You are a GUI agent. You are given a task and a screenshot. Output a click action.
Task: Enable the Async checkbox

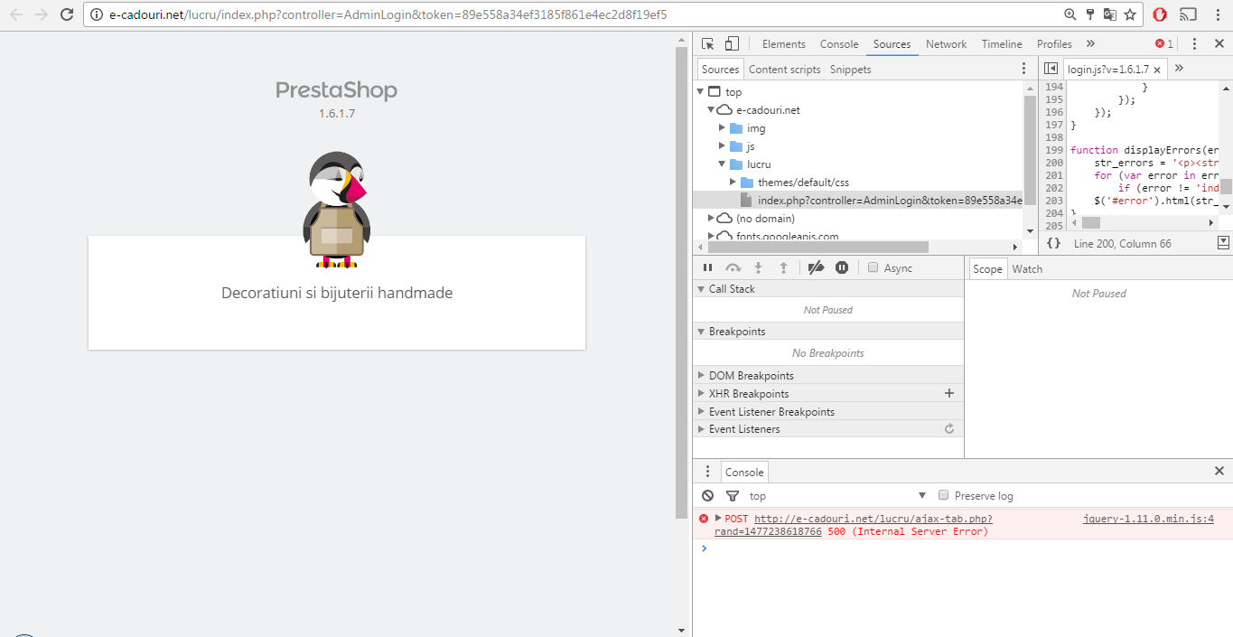click(x=873, y=267)
